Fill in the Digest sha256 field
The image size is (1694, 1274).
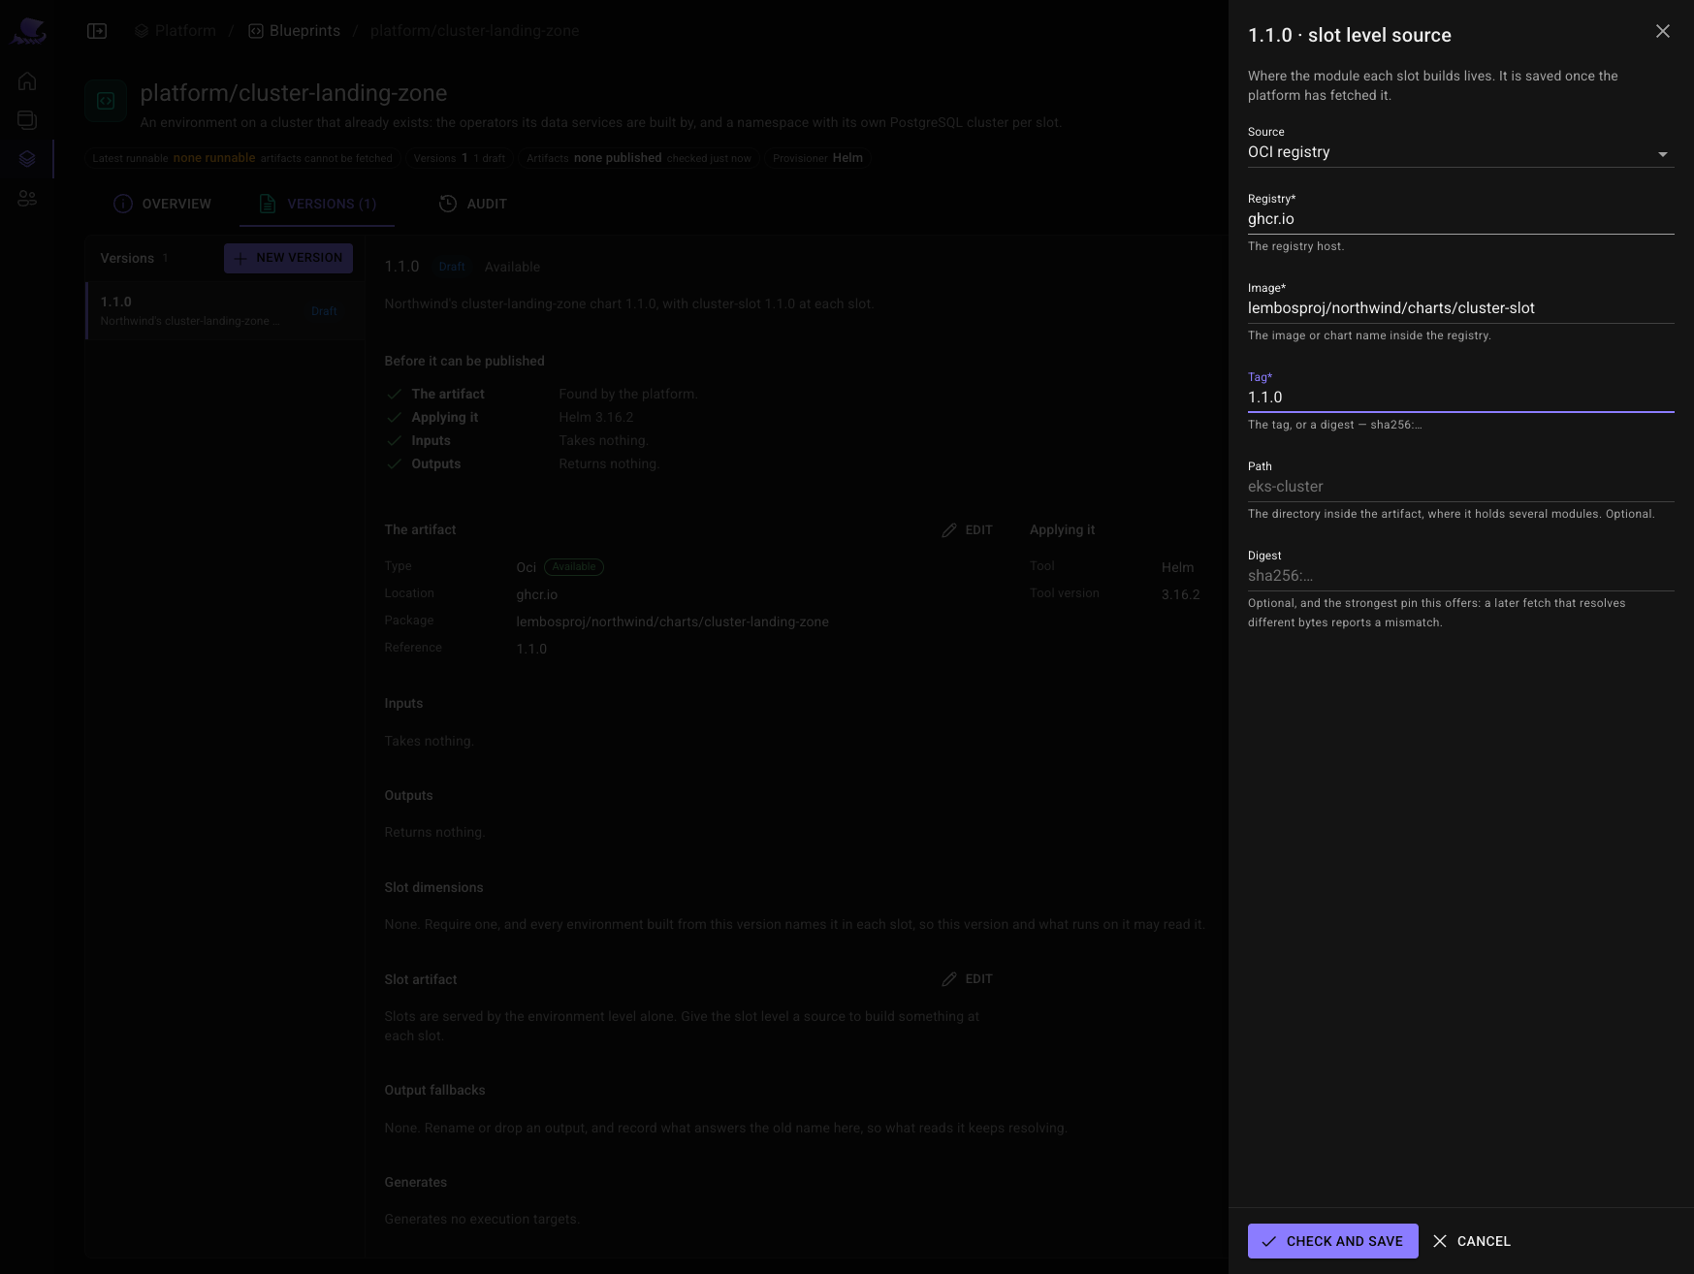[1460, 576]
